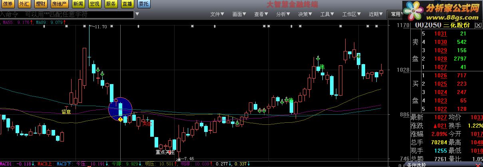Open the 理财 section button
This screenshot has width=483, height=167.
(x=40, y=4)
